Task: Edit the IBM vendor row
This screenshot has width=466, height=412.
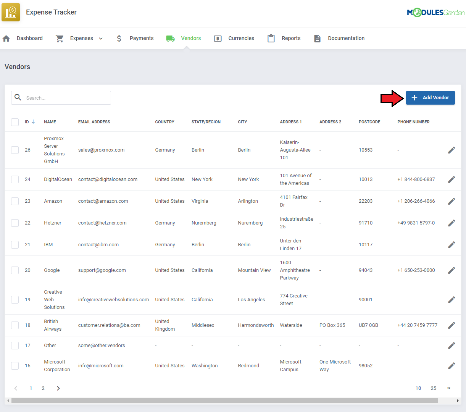Action: coord(451,245)
